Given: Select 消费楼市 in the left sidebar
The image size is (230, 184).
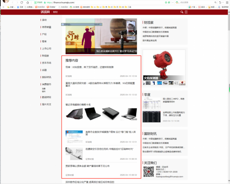Looking at the screenshot, I should coord(46,84).
